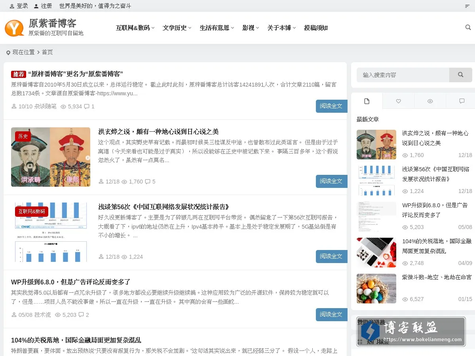Click views eye icon on 浅谈第56次 post

[x=124, y=257]
